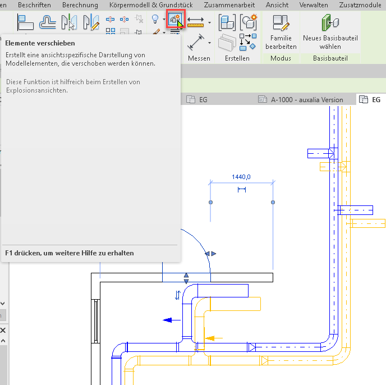Screen dimensions: 386x385
Task: Select the aligned dimension tool icon
Action: pos(195,22)
